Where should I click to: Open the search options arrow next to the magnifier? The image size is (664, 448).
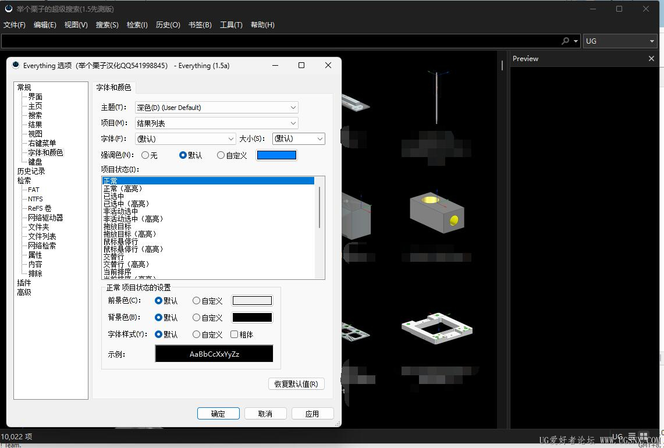(x=576, y=41)
